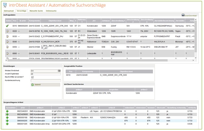
Task: Click ib-artnr SM0000205 in row 0010
Action: click(x=23, y=26)
